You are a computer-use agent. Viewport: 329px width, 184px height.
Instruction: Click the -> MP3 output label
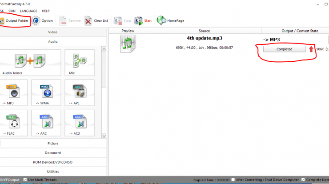[272, 40]
